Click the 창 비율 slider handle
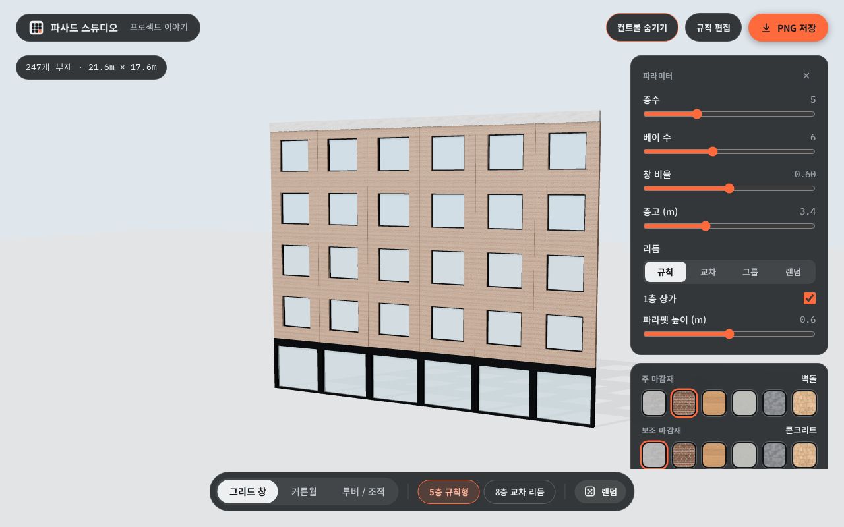Screen dimensions: 844x527 pyautogui.click(x=729, y=188)
